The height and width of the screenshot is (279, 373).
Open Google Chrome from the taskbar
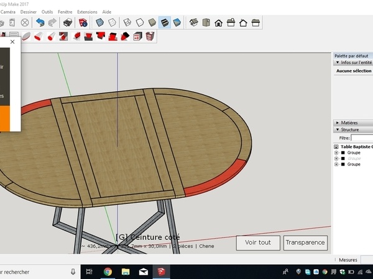[x=108, y=272]
